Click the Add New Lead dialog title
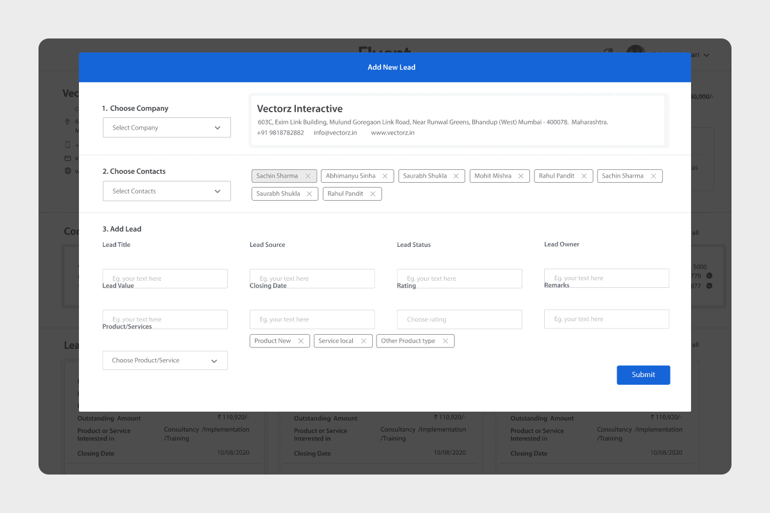Image resolution: width=770 pixels, height=513 pixels. [391, 67]
